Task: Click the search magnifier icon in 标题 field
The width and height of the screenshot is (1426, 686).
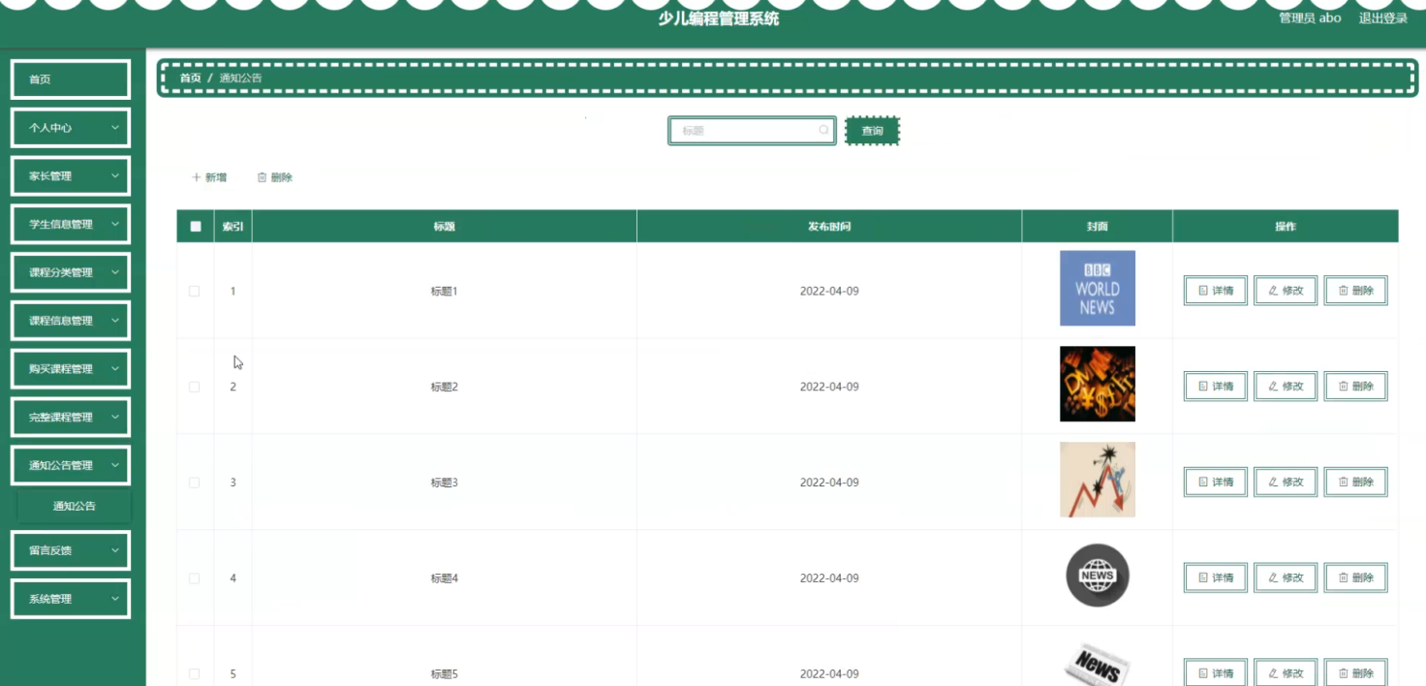Action: point(823,130)
